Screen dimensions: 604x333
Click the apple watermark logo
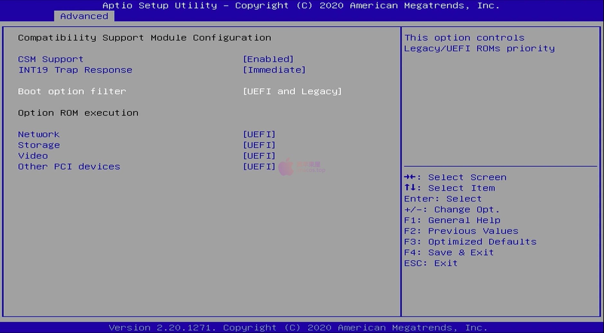(x=286, y=167)
